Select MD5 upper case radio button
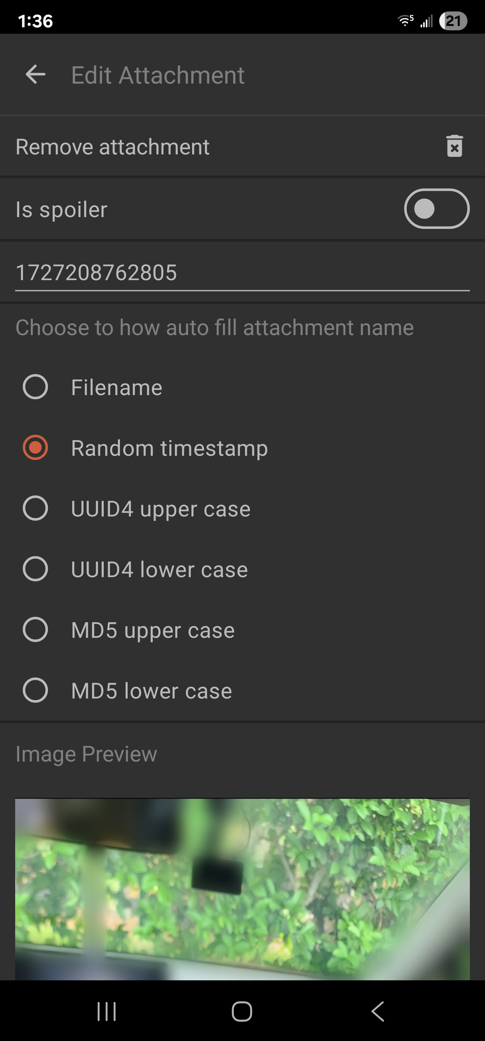The width and height of the screenshot is (485, 1041). [36, 630]
